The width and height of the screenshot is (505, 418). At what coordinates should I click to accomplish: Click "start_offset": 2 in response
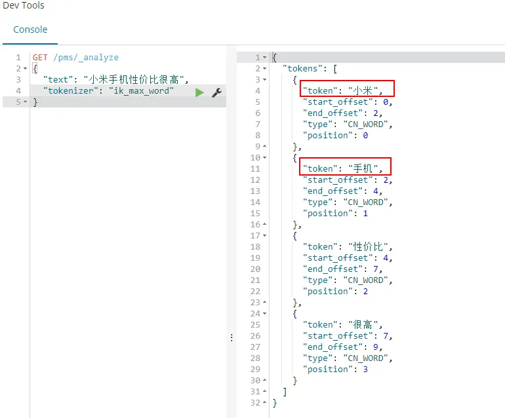coord(348,180)
